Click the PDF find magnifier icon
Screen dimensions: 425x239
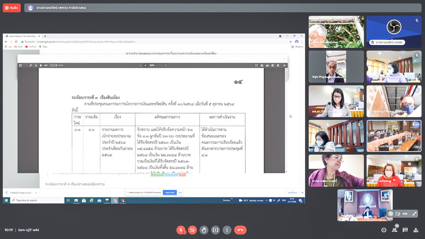coord(31,66)
